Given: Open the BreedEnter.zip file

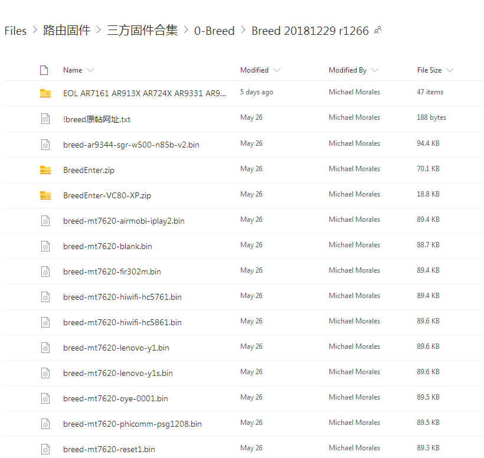Looking at the screenshot, I should click(x=89, y=170).
